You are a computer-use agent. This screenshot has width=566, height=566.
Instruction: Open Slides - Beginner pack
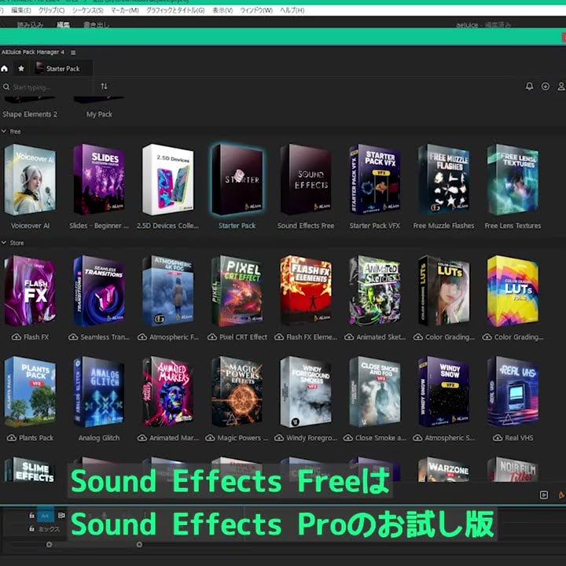pos(99,179)
